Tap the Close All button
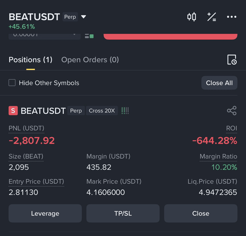Image resolution: width=246 pixels, height=236 pixels. tap(219, 83)
